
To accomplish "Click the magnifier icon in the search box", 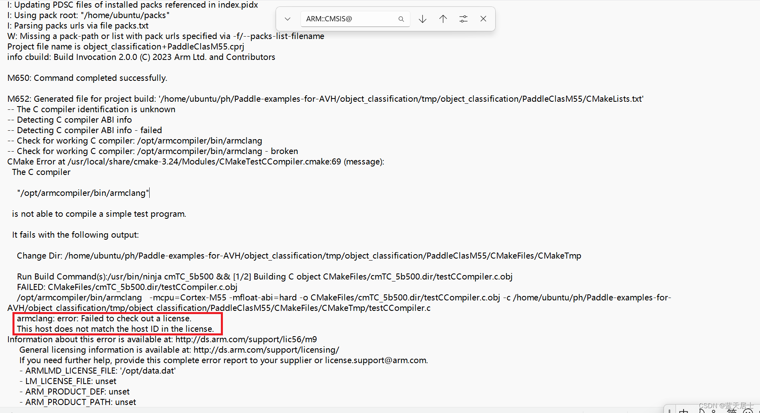I will 401,18.
